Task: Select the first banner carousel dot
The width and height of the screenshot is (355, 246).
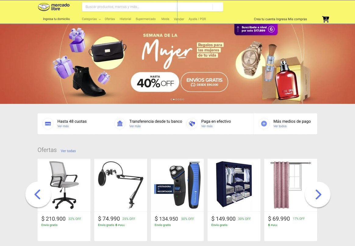Action: (x=171, y=99)
